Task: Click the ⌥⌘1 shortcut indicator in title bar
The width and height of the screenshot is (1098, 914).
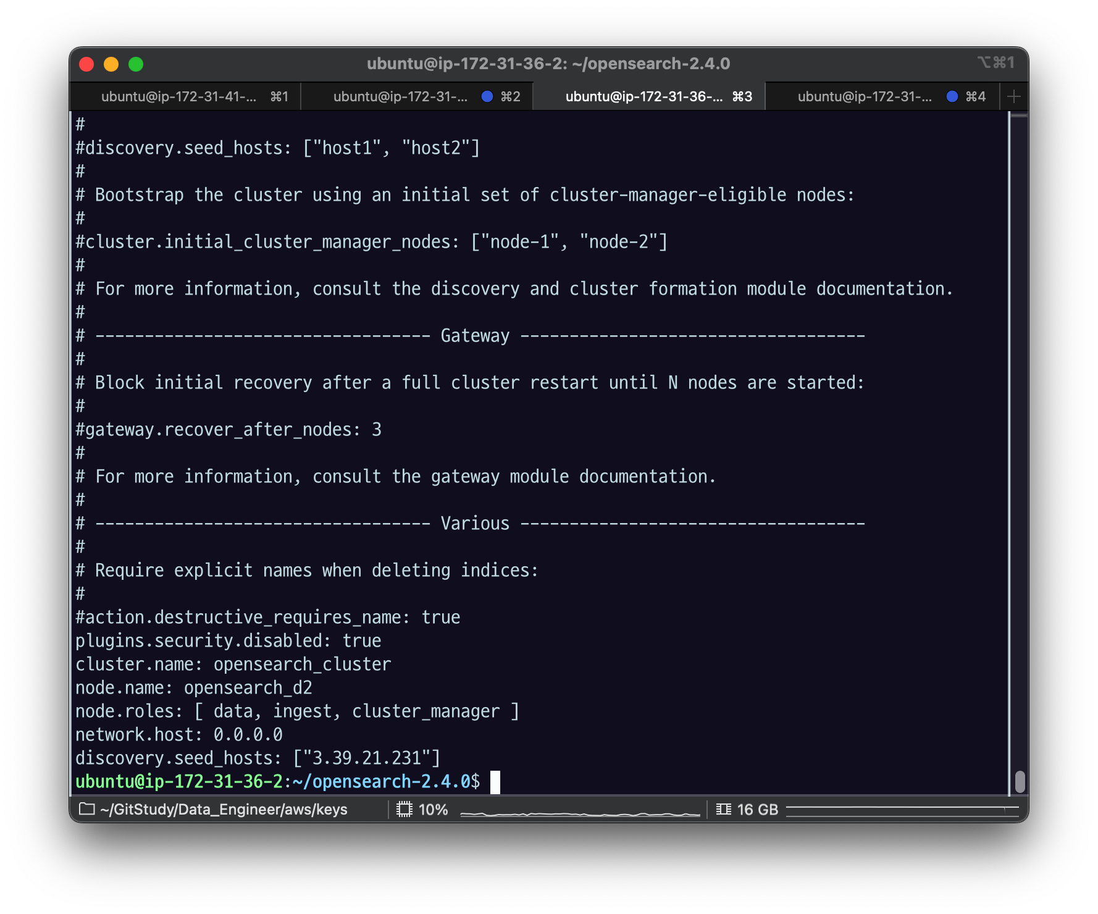Action: click(x=996, y=62)
